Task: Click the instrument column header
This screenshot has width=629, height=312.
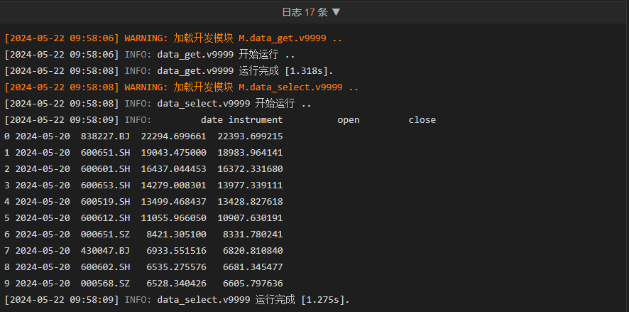Action: point(256,120)
